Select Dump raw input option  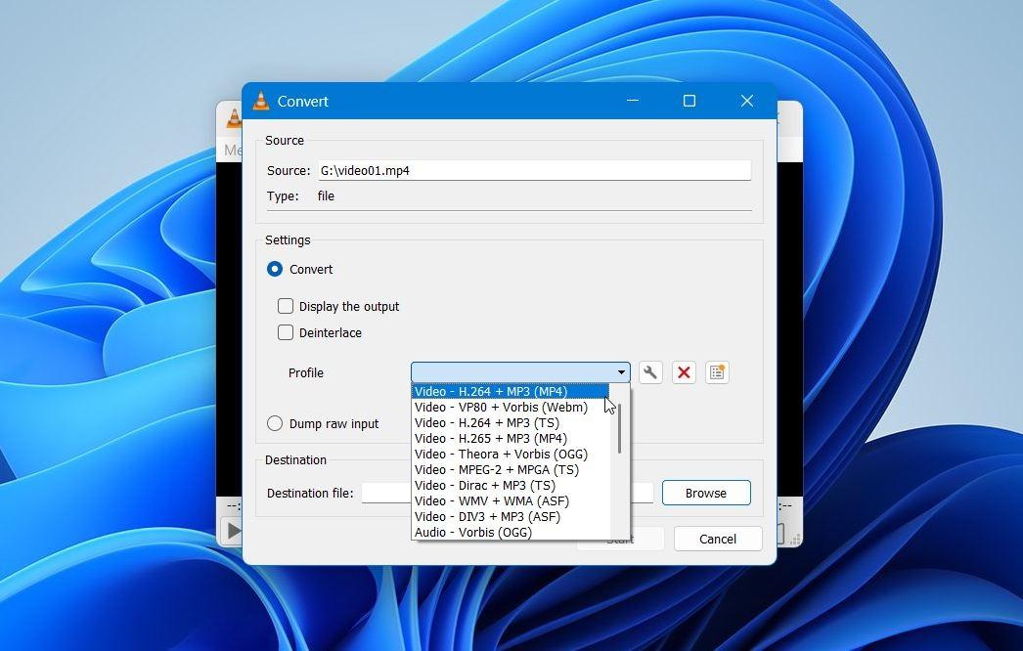[275, 423]
